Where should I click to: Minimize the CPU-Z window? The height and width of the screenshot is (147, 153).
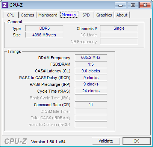120,5
